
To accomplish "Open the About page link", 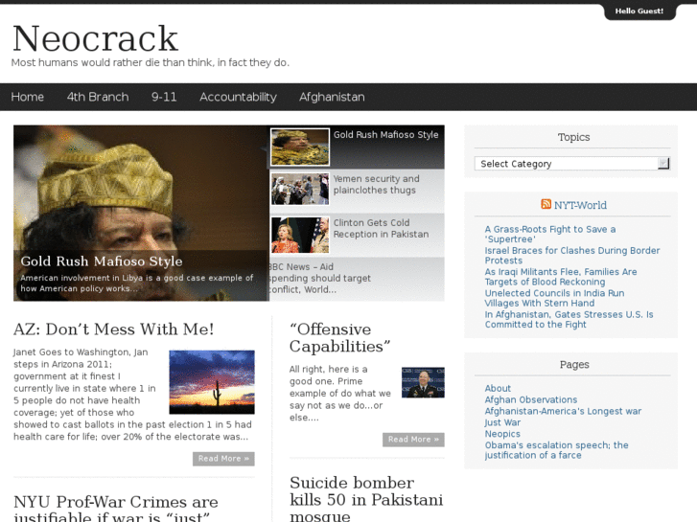I will click(498, 388).
